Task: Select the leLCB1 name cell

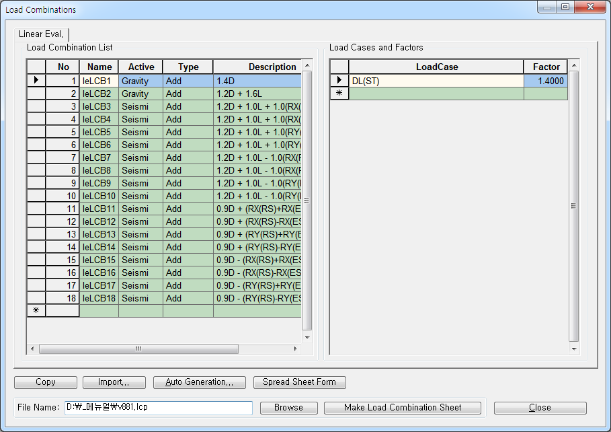Action: coord(99,81)
